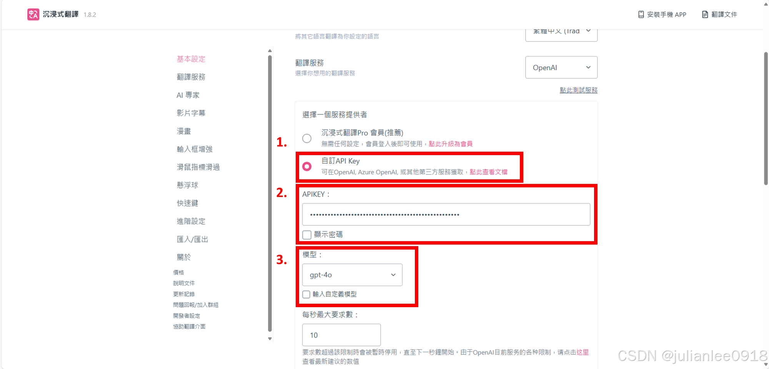Open 影片字幕 settings
Screen dimensions: 769x369
(x=191, y=113)
